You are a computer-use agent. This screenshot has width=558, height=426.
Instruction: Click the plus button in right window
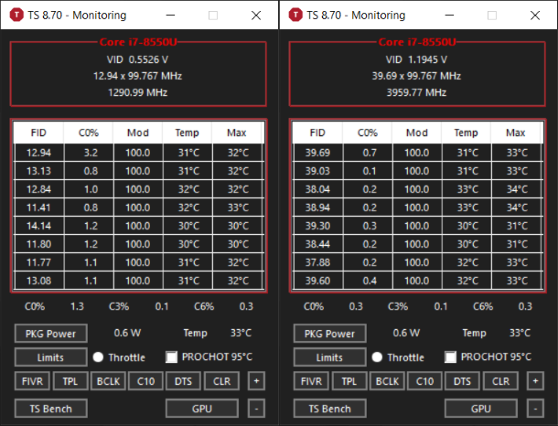[x=535, y=381]
